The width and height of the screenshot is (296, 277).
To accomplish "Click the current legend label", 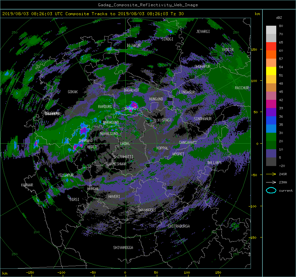I will [x=286, y=191].
